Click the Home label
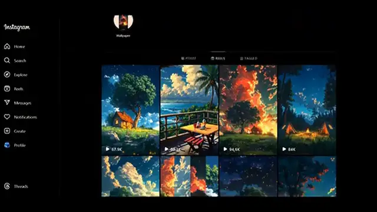The width and height of the screenshot is (377, 212). [x=19, y=47]
